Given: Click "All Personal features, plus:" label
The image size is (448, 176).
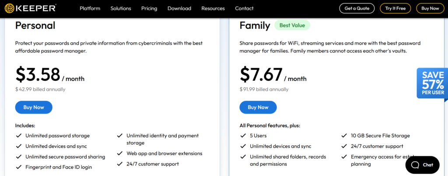Looking at the screenshot, I should point(269,125).
